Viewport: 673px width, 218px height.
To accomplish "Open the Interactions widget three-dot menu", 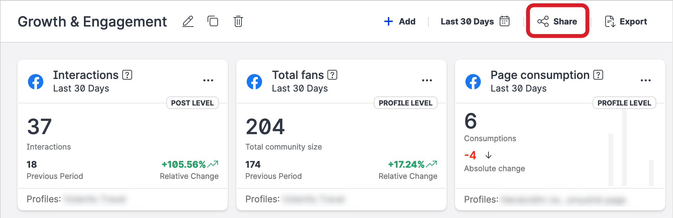I will [208, 80].
